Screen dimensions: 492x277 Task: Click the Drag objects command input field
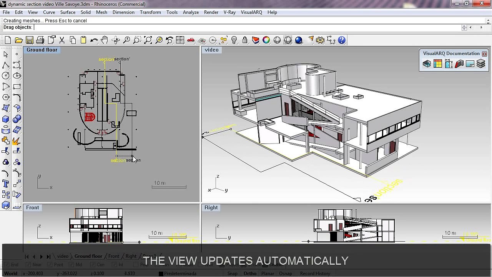247,27
